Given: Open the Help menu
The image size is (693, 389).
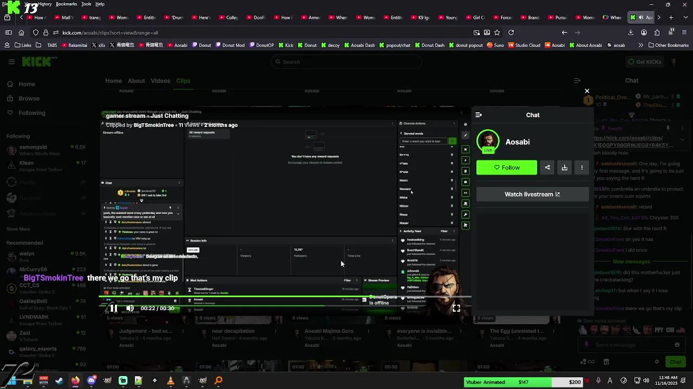Looking at the screenshot, I should tap(100, 4).
